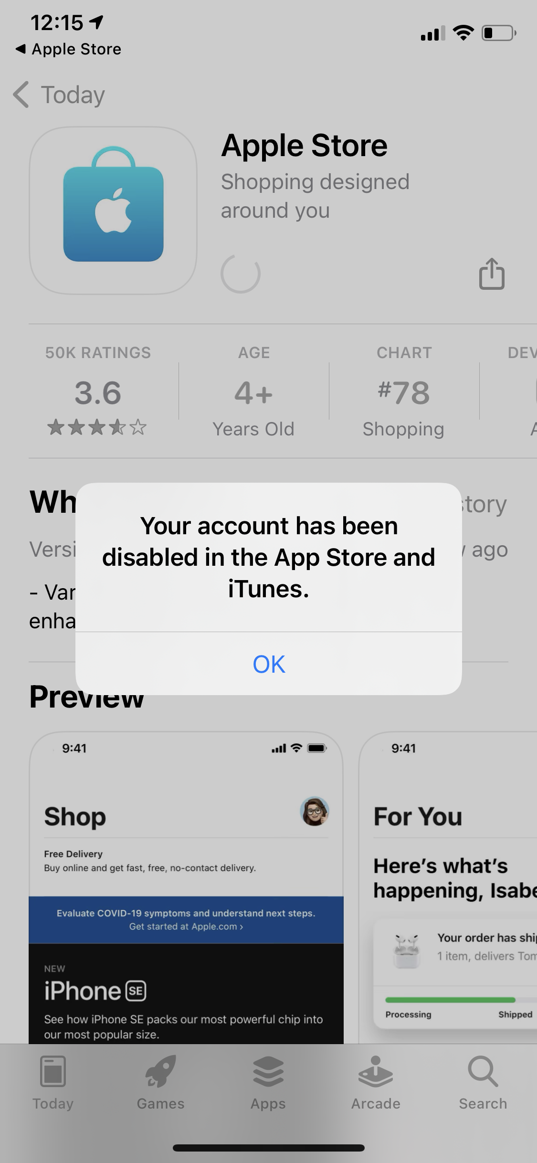Tap the download progress spinner
This screenshot has width=537, height=1163.
click(241, 274)
